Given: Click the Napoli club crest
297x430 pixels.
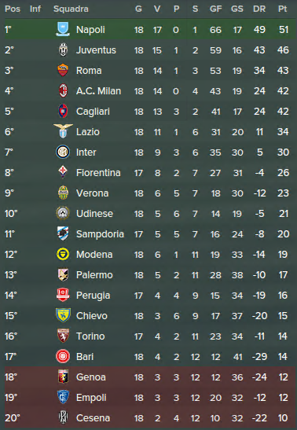Looking at the screenshot, I should 63,29.
